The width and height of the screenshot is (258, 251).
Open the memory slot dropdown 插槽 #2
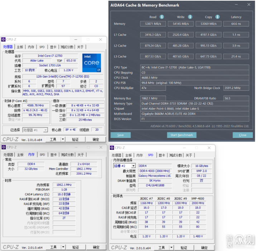coord(124,166)
